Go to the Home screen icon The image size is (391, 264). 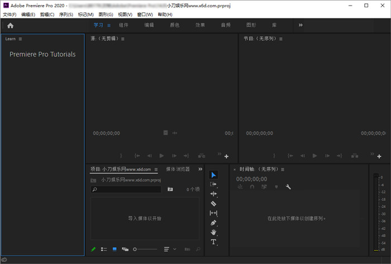coord(10,26)
